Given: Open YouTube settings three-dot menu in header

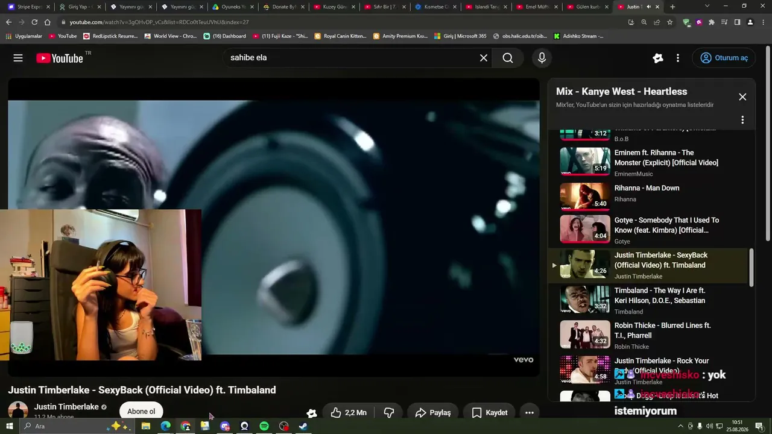Looking at the screenshot, I should [678, 58].
